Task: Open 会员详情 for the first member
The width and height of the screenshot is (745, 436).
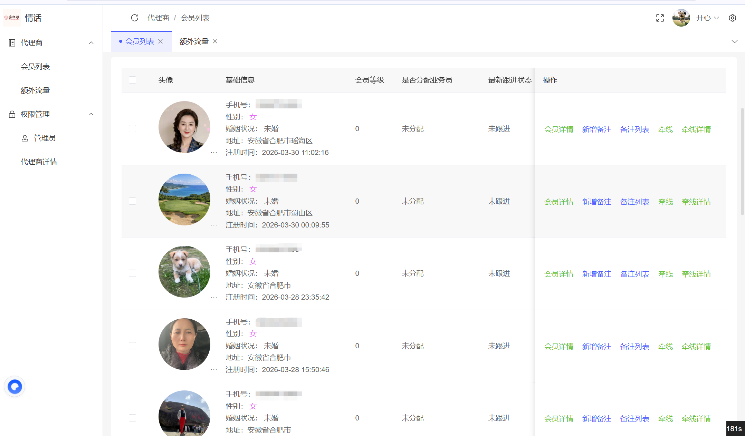Action: (x=558, y=129)
